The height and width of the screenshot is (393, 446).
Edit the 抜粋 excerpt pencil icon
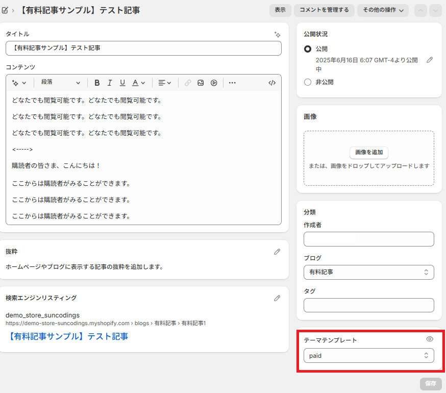click(x=277, y=252)
